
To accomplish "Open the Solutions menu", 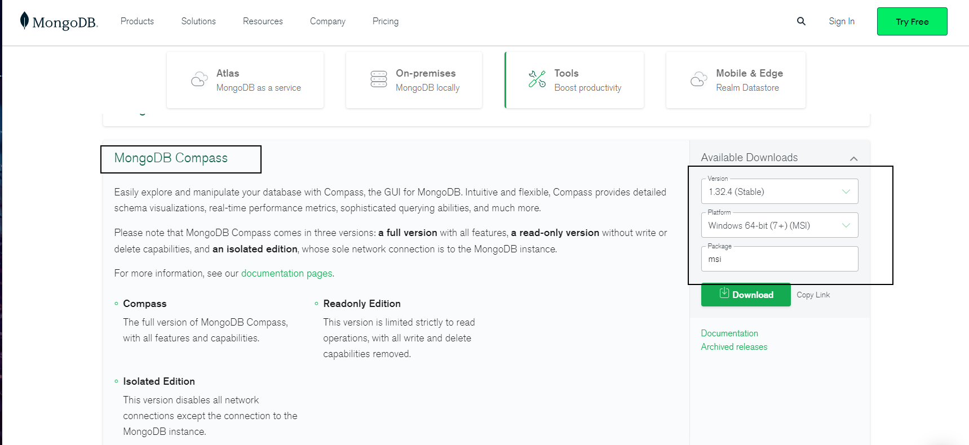I will pos(198,21).
